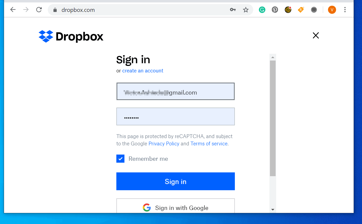Click the blue Sign in button
Image resolution: width=362 pixels, height=224 pixels.
point(175,181)
